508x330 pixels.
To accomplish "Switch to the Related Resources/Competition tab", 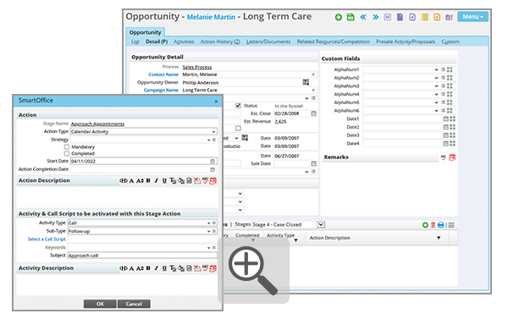I will click(333, 41).
